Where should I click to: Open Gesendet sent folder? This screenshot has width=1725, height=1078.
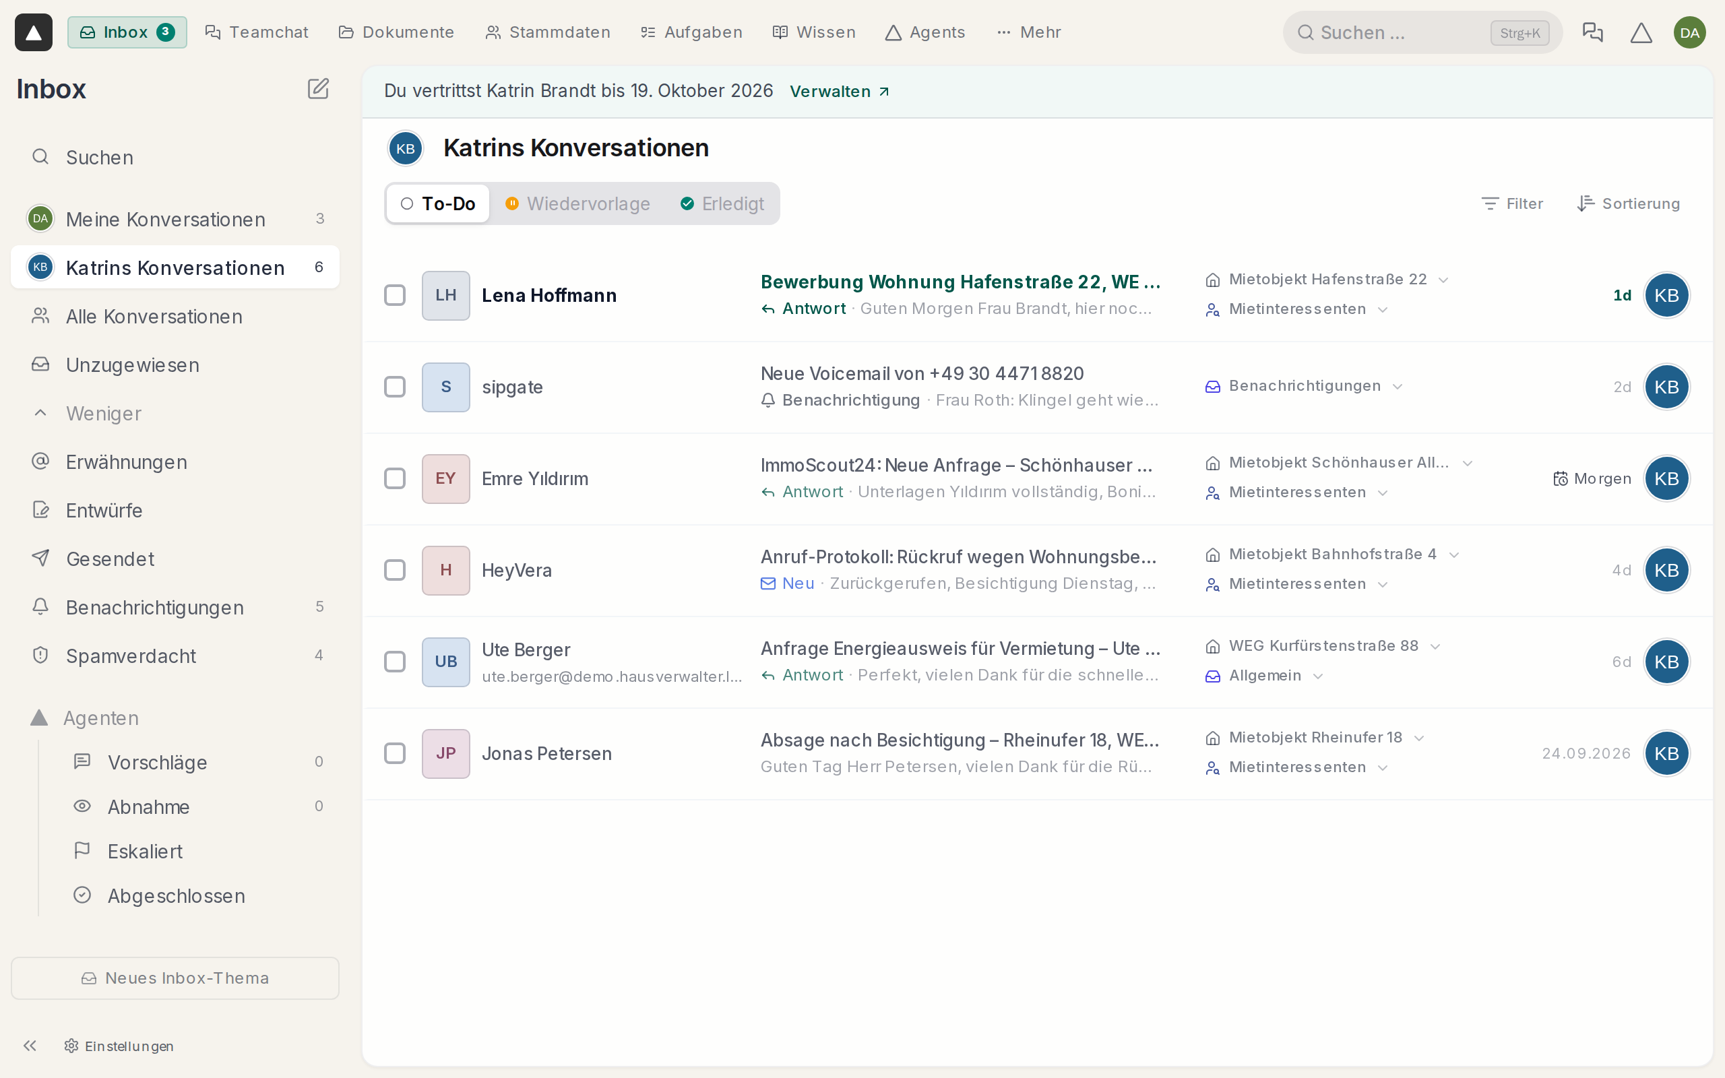[175, 559]
